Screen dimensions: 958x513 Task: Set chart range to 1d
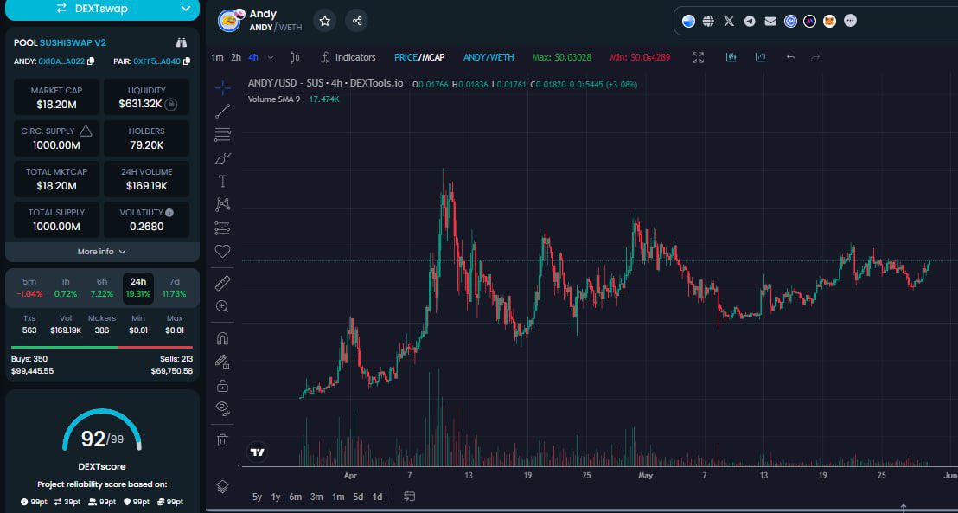click(378, 497)
